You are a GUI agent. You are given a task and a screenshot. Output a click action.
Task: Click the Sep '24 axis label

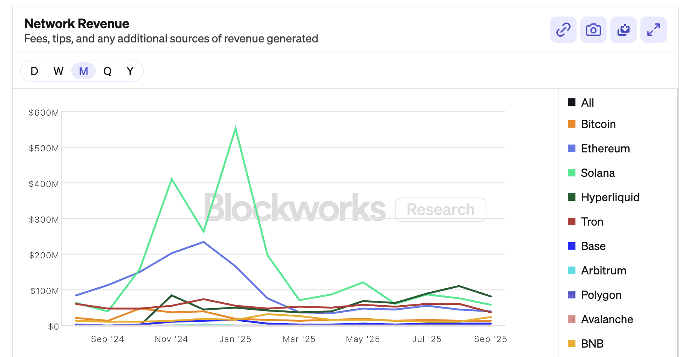[x=107, y=339]
